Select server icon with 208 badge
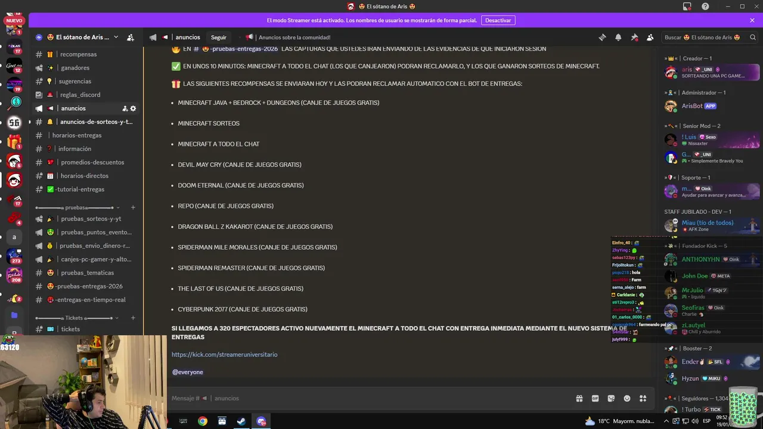 tap(14, 275)
